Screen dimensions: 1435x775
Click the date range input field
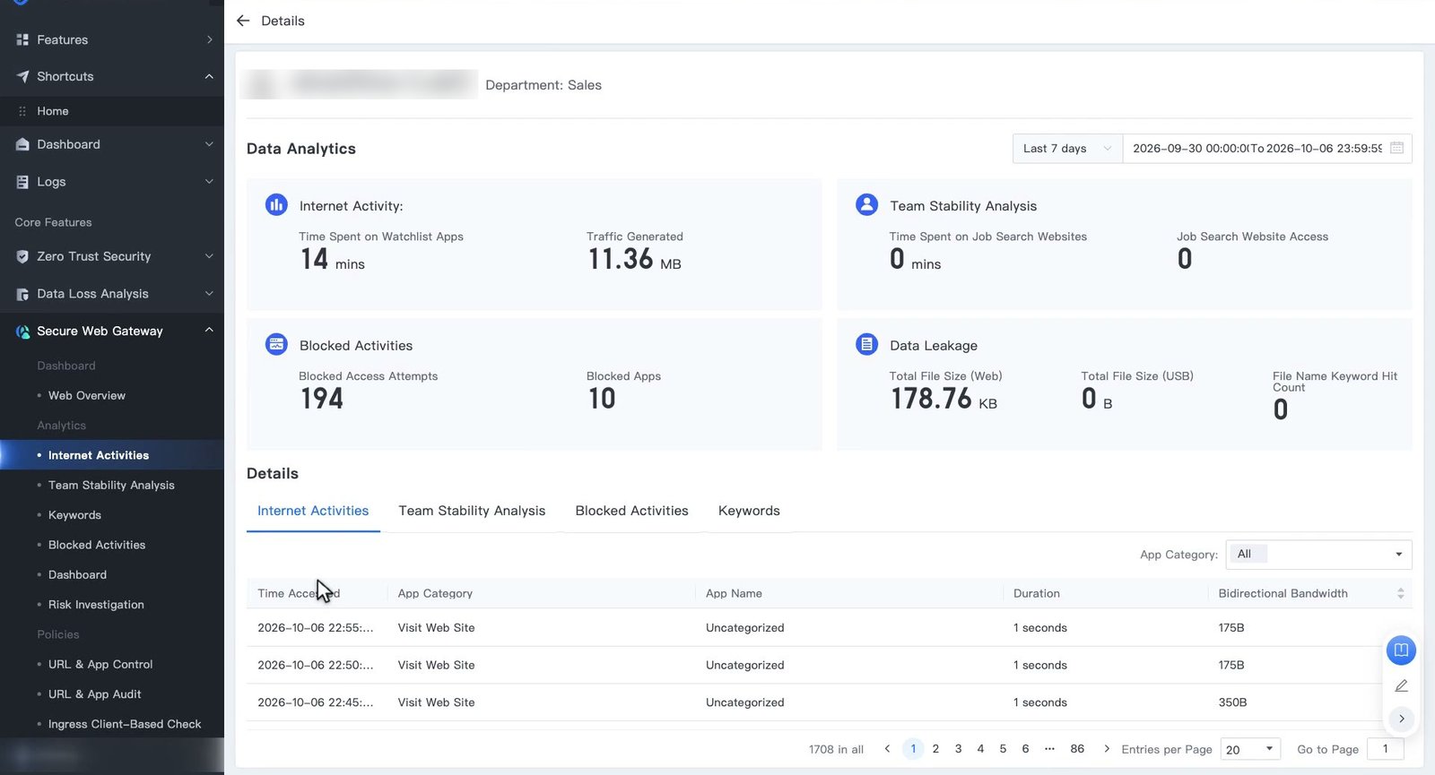click(x=1266, y=148)
